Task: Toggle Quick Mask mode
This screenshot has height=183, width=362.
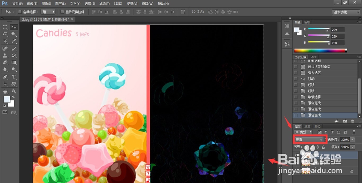Action: pyautogui.click(x=5, y=112)
